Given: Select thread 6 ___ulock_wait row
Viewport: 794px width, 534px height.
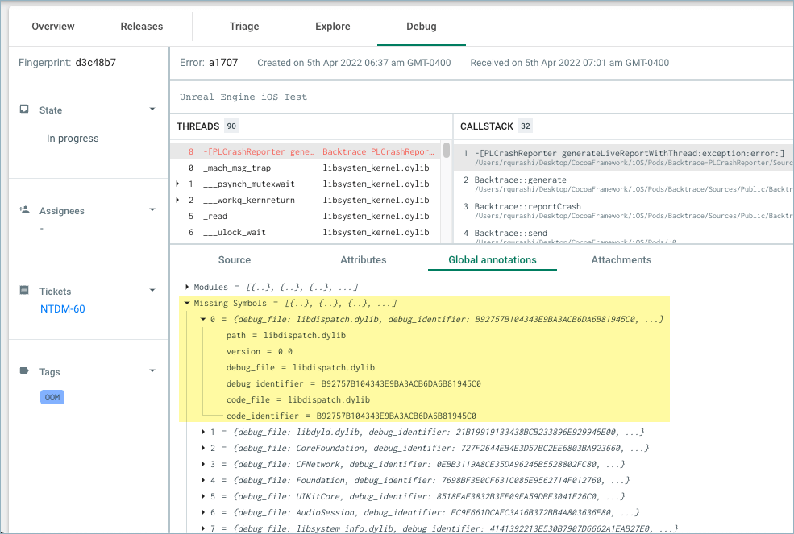Looking at the screenshot, I should click(x=306, y=232).
